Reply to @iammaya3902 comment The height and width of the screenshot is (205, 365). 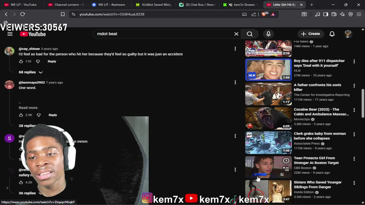pos(53,115)
